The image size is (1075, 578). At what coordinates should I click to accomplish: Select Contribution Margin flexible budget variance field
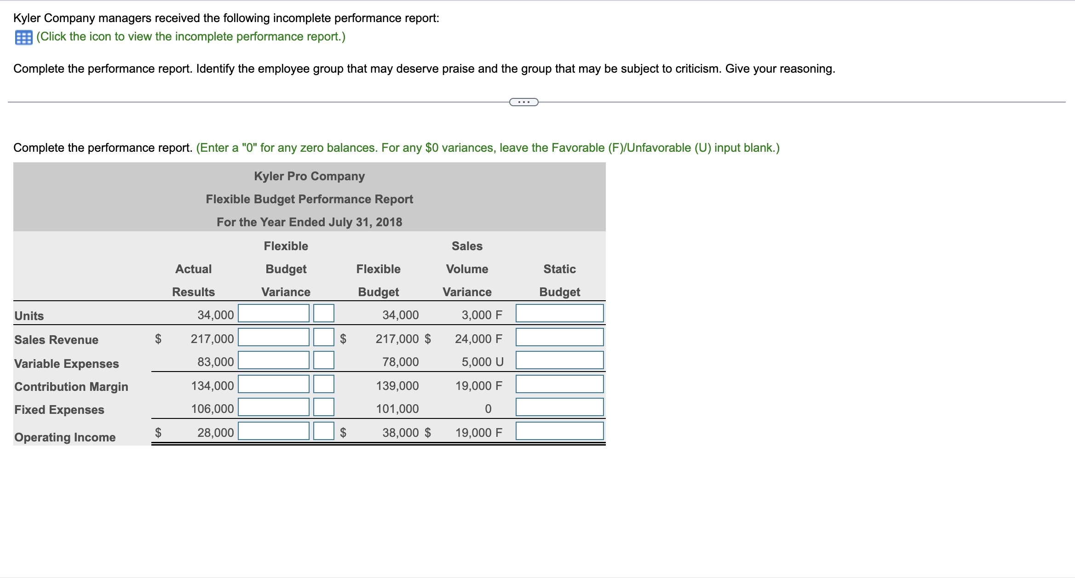pos(274,384)
